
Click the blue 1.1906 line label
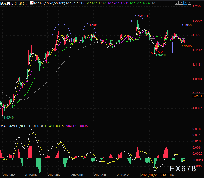coord(187,25)
